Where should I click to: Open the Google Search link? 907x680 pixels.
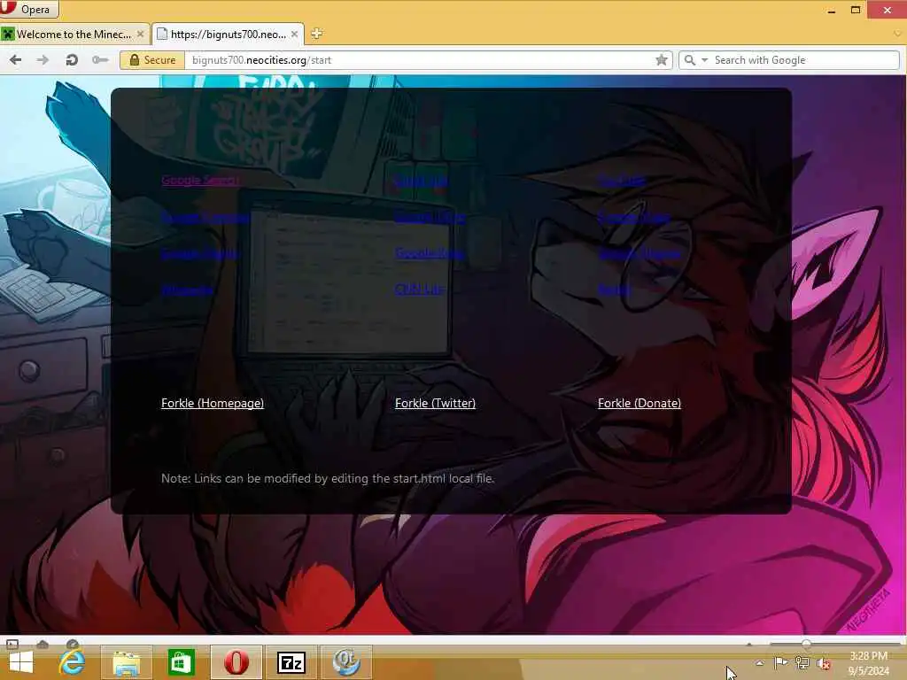(x=200, y=181)
